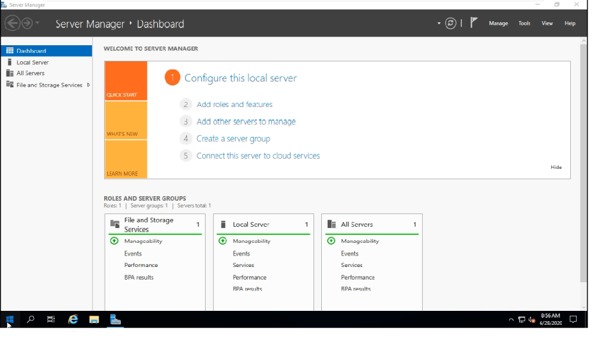Click Add other servers to manage
Image resolution: width=613 pixels, height=344 pixels.
[x=246, y=122]
